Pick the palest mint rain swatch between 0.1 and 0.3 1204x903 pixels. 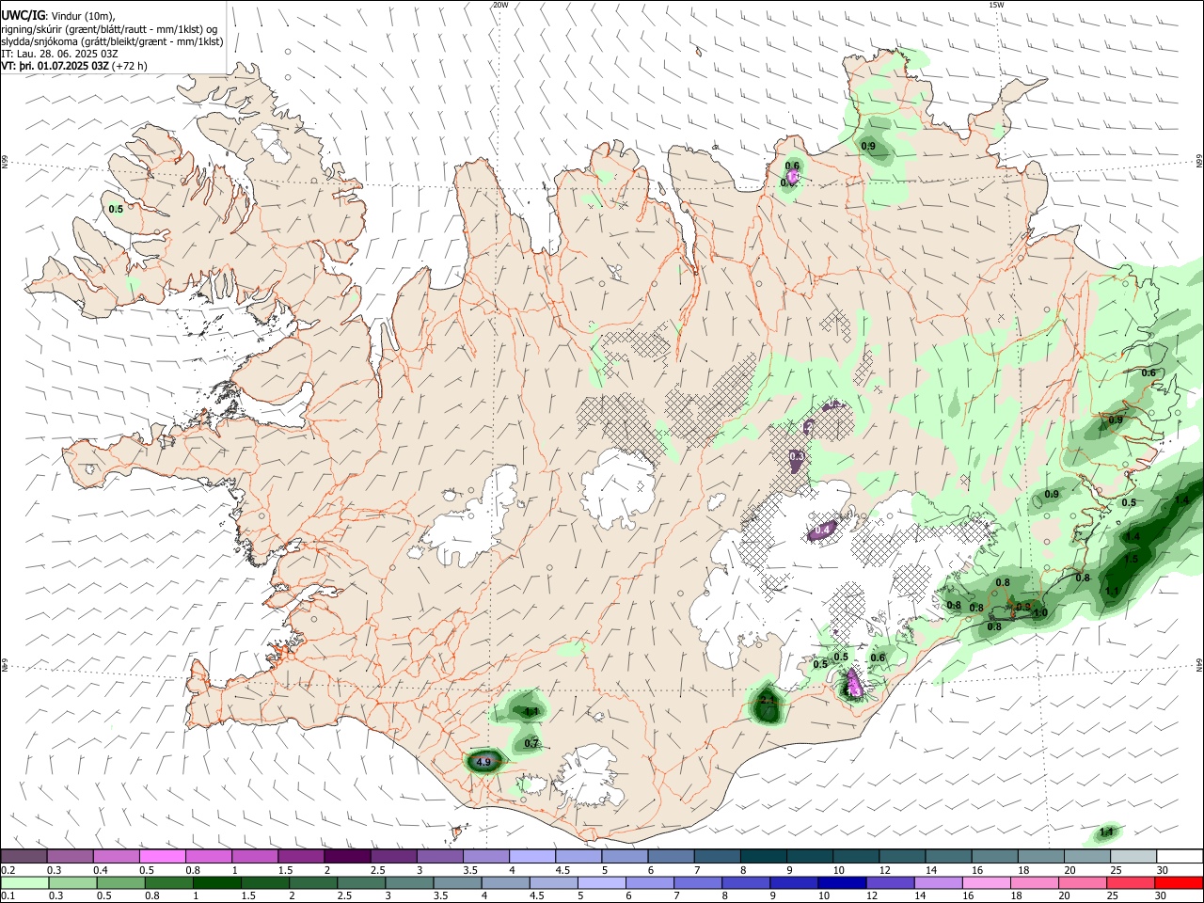coord(24,882)
